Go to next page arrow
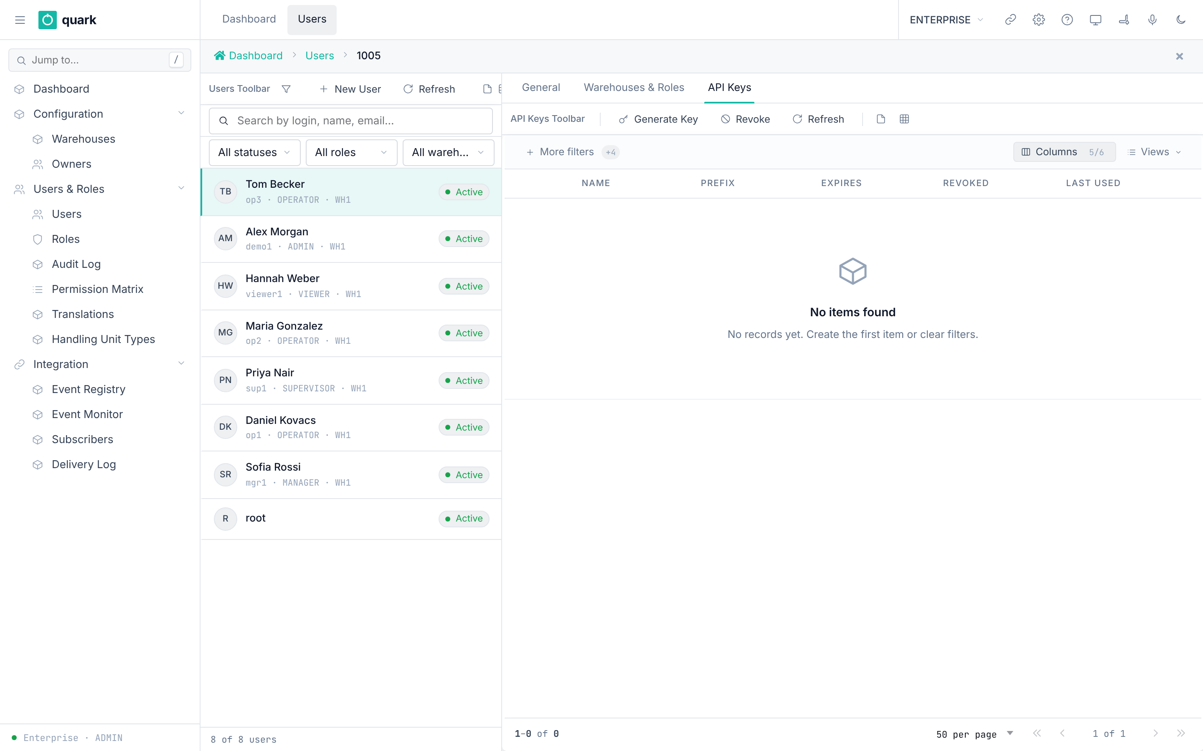Image resolution: width=1203 pixels, height=751 pixels. (1155, 733)
